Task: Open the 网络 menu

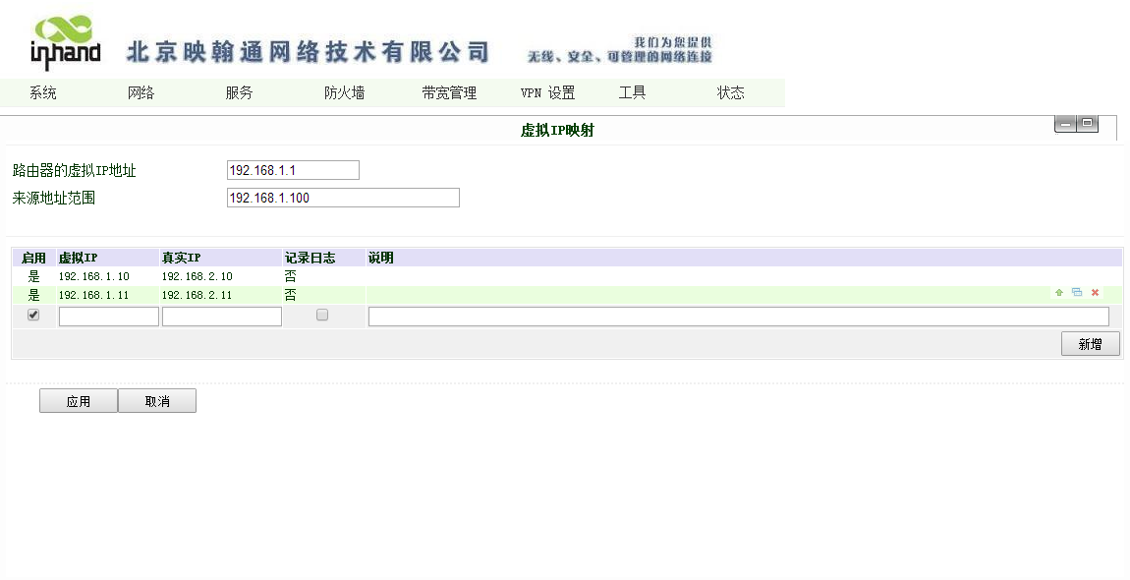Action: (141, 93)
